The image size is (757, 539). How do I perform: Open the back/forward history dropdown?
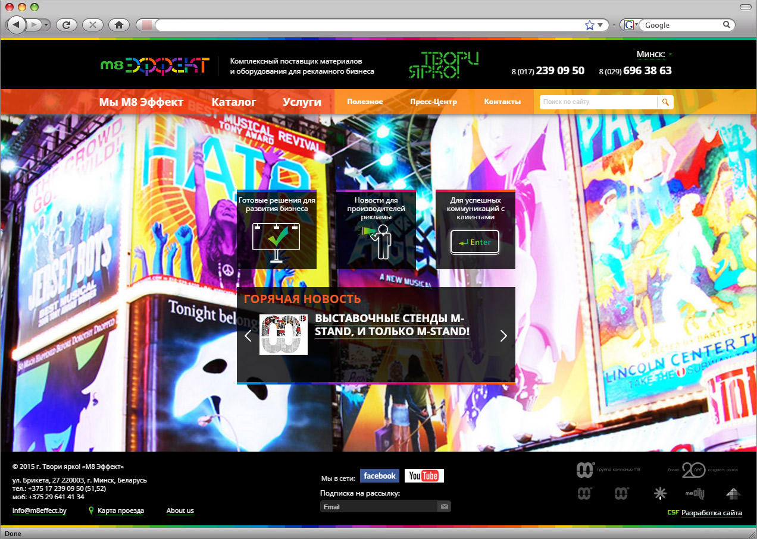pos(46,25)
